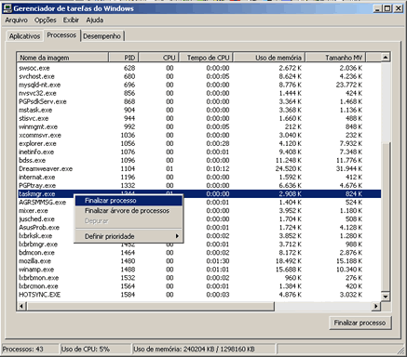Click the Finalizar processo button at the bottom
407x357 pixels.
coord(360,323)
